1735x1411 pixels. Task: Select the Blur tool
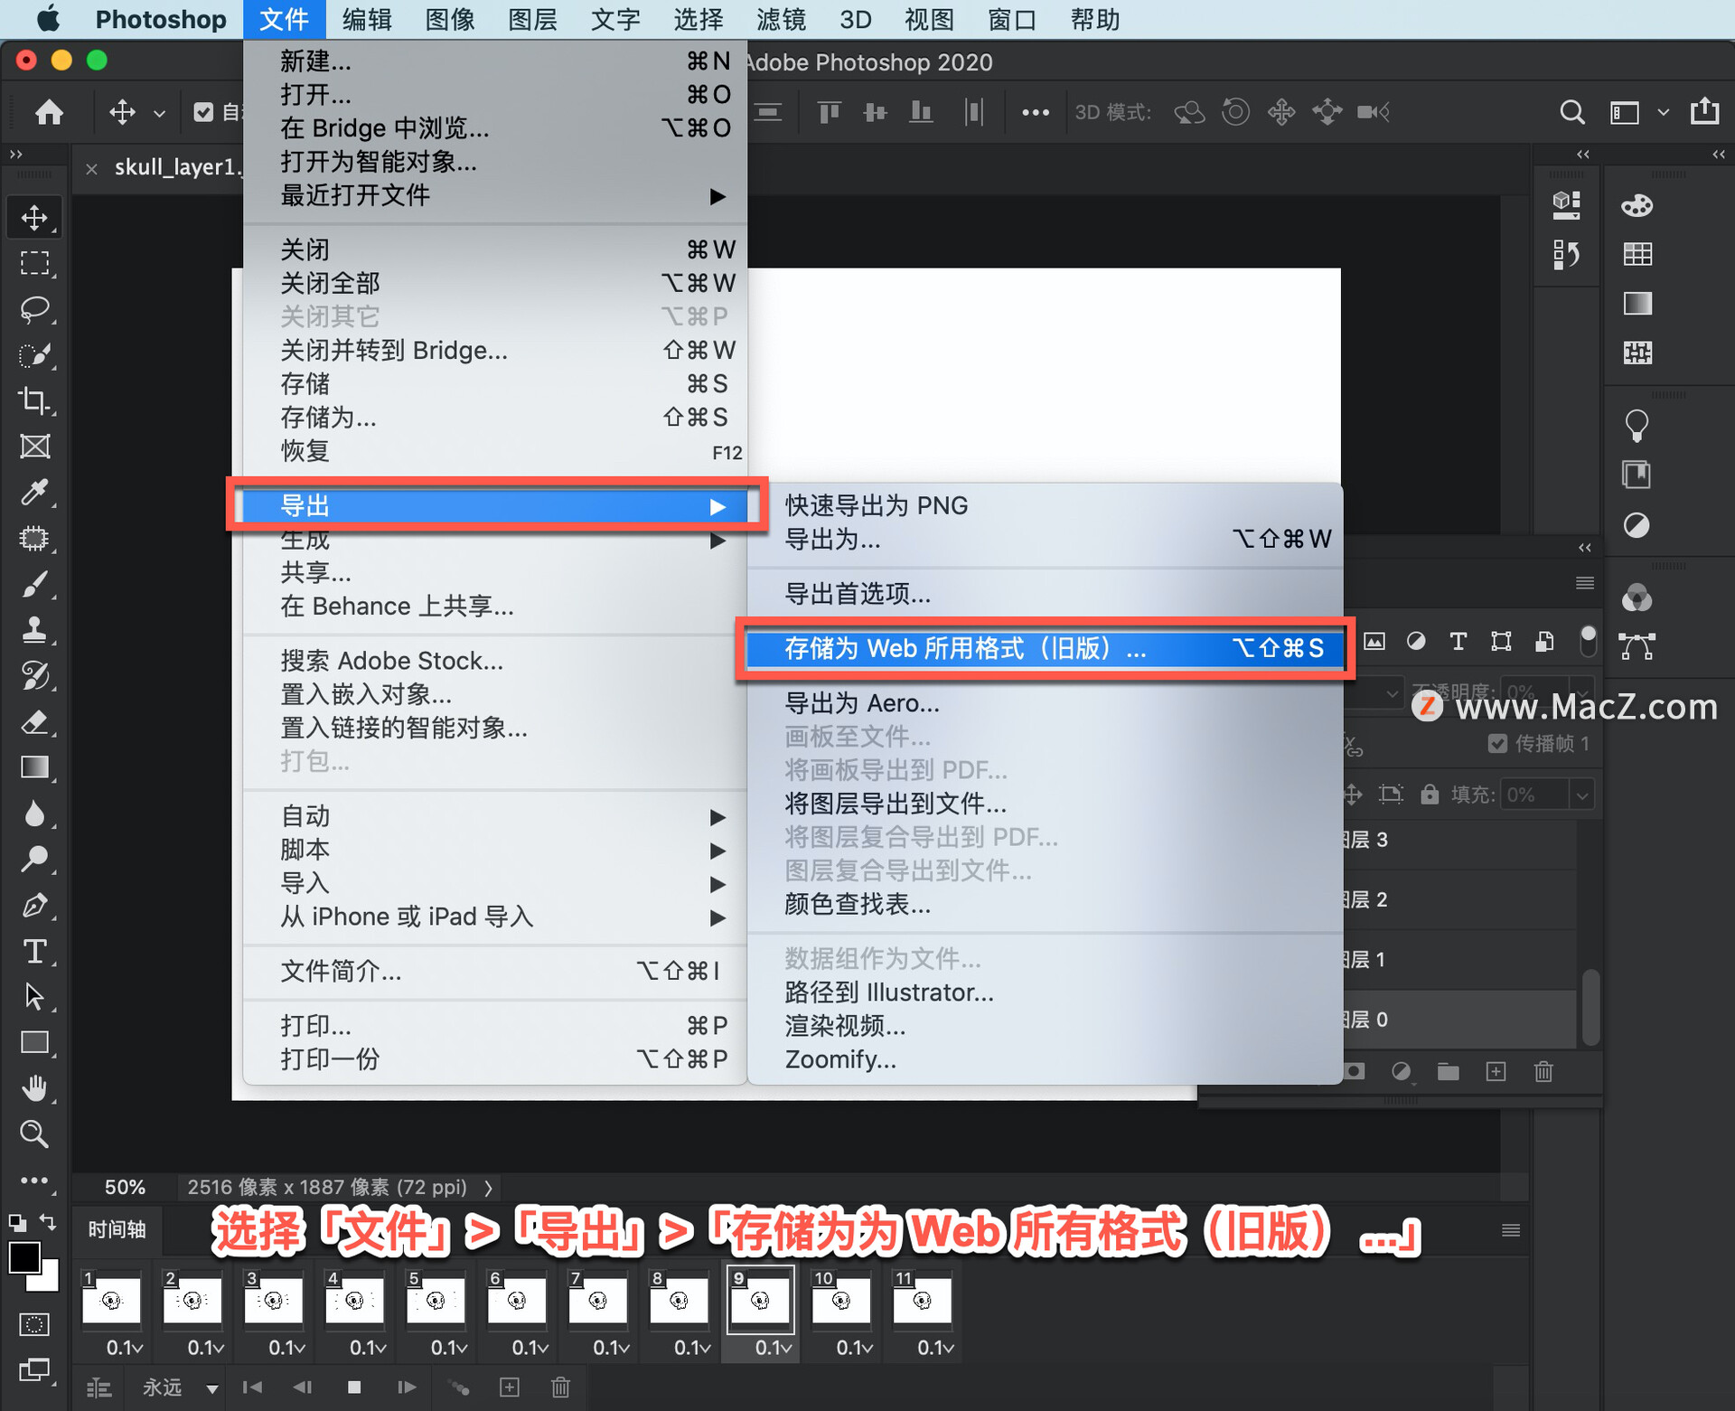(34, 814)
